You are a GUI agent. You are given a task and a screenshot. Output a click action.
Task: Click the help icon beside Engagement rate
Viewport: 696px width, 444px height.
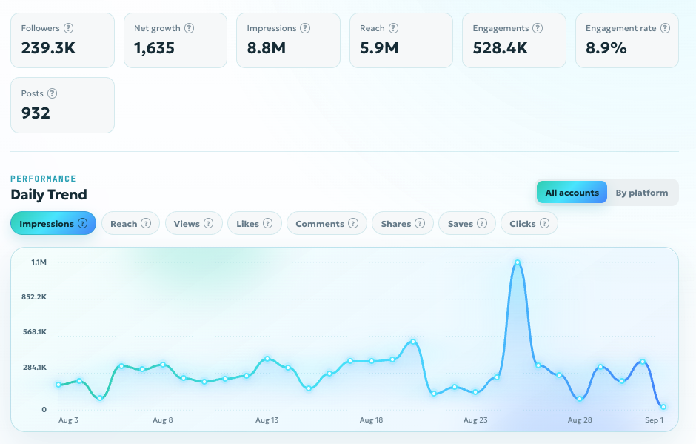coord(665,28)
